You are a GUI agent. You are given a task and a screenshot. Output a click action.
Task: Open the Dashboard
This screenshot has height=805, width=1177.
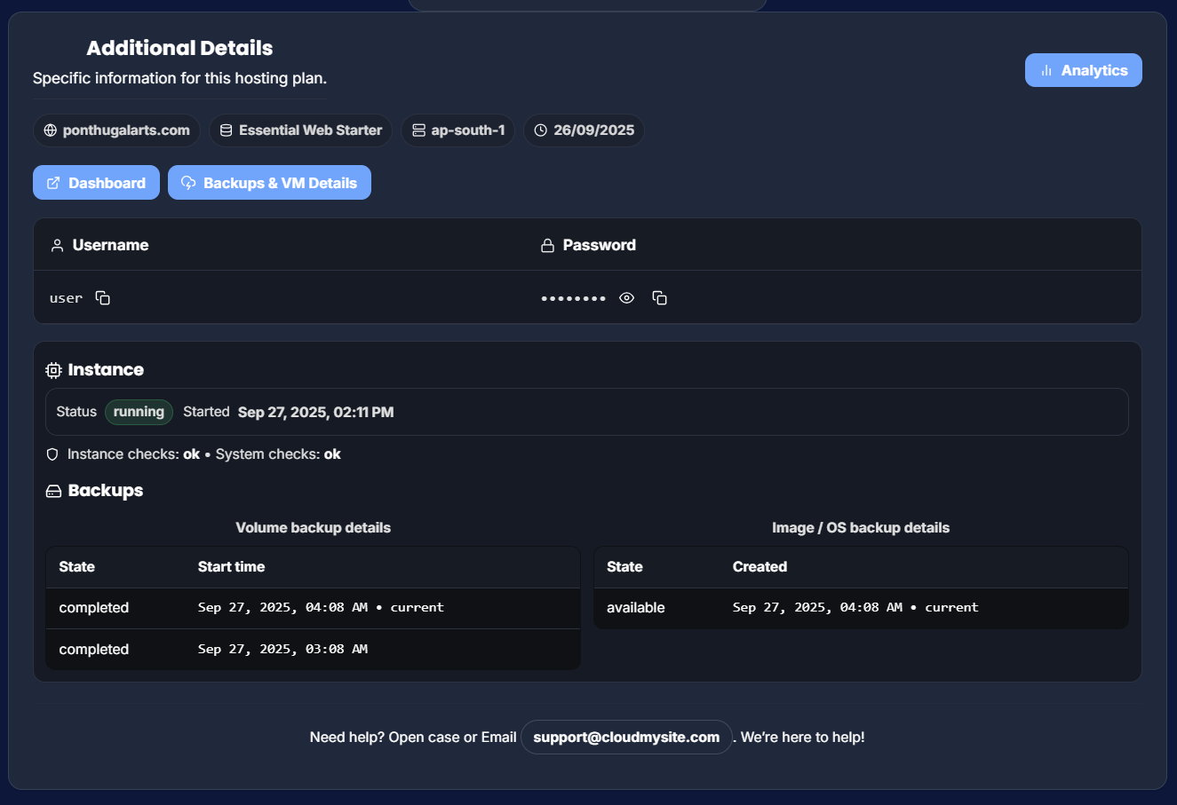tap(96, 182)
